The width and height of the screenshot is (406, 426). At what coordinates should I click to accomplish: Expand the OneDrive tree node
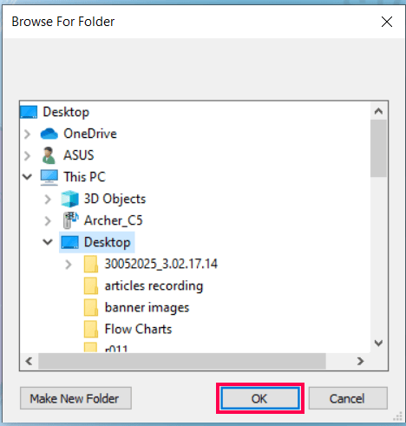27,134
